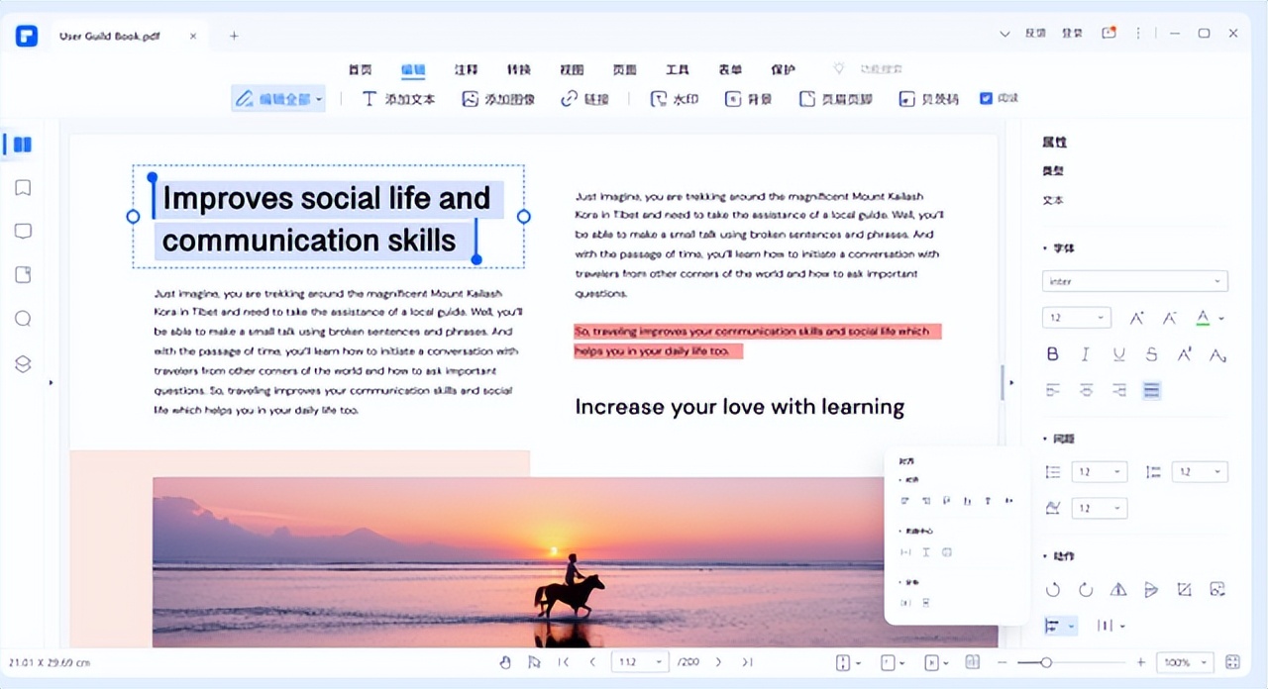
Task: Expand the Inter font family dropdown
Action: [1134, 282]
